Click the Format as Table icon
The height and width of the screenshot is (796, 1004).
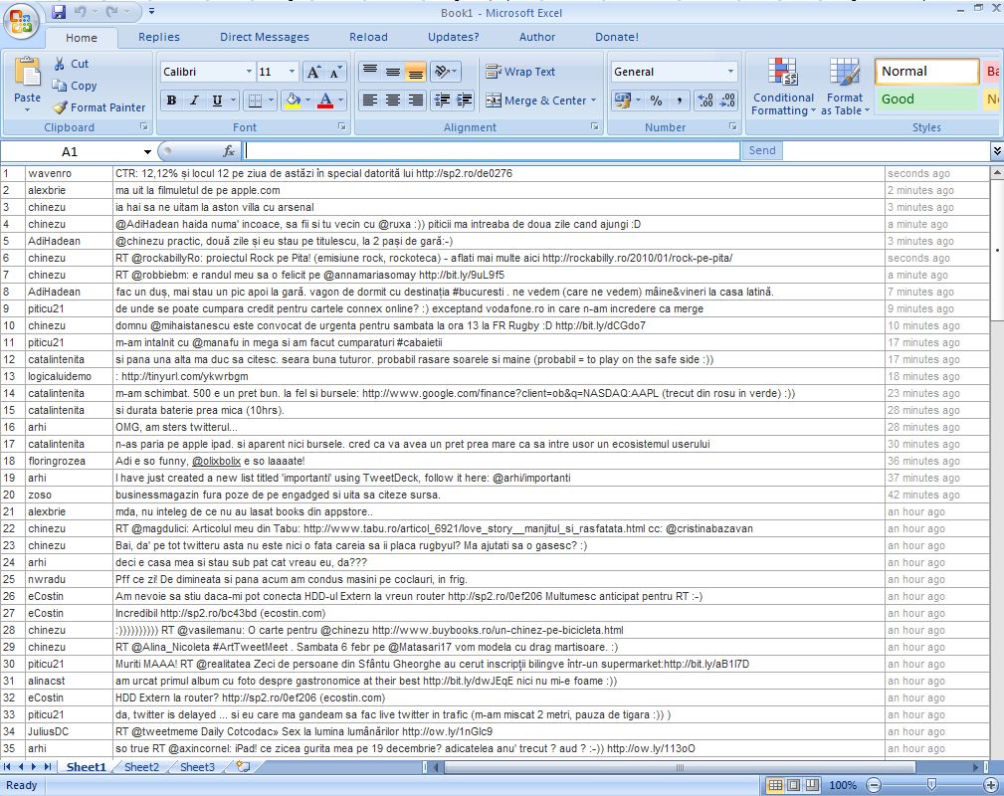pos(845,73)
